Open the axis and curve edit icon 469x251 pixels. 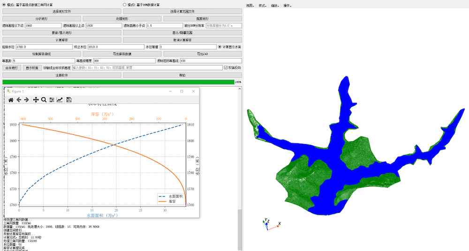(60, 100)
